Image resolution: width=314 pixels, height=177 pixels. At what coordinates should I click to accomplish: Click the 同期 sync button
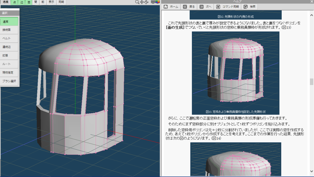pyautogui.click(x=61, y=2)
